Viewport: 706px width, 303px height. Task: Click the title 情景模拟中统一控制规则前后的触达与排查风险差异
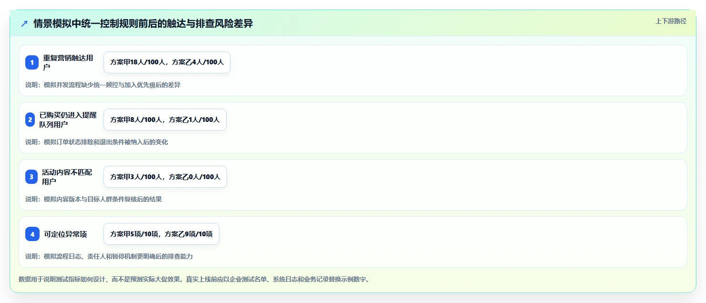[143, 24]
